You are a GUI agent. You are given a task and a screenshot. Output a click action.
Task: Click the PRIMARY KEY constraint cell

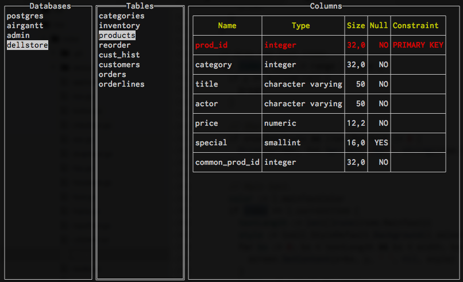[x=418, y=45]
